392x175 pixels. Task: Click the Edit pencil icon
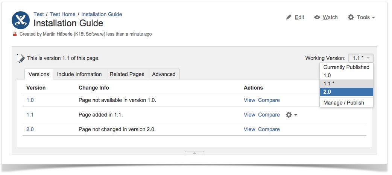pyautogui.click(x=289, y=17)
